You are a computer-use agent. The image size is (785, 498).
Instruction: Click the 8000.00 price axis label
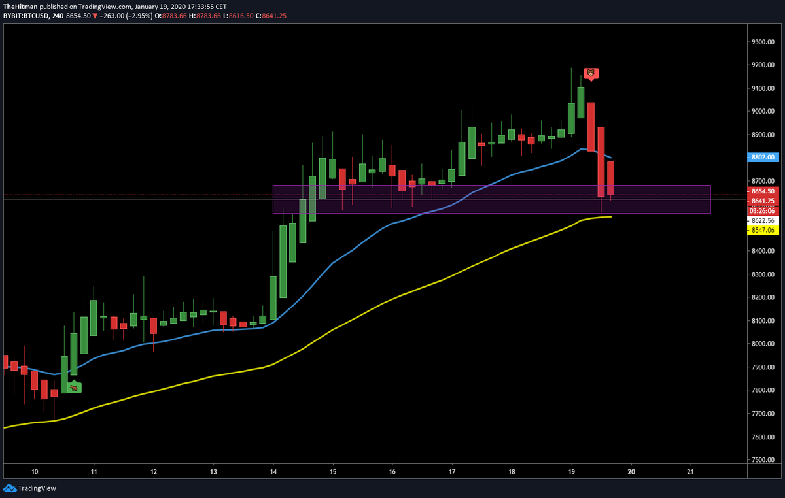pos(763,344)
